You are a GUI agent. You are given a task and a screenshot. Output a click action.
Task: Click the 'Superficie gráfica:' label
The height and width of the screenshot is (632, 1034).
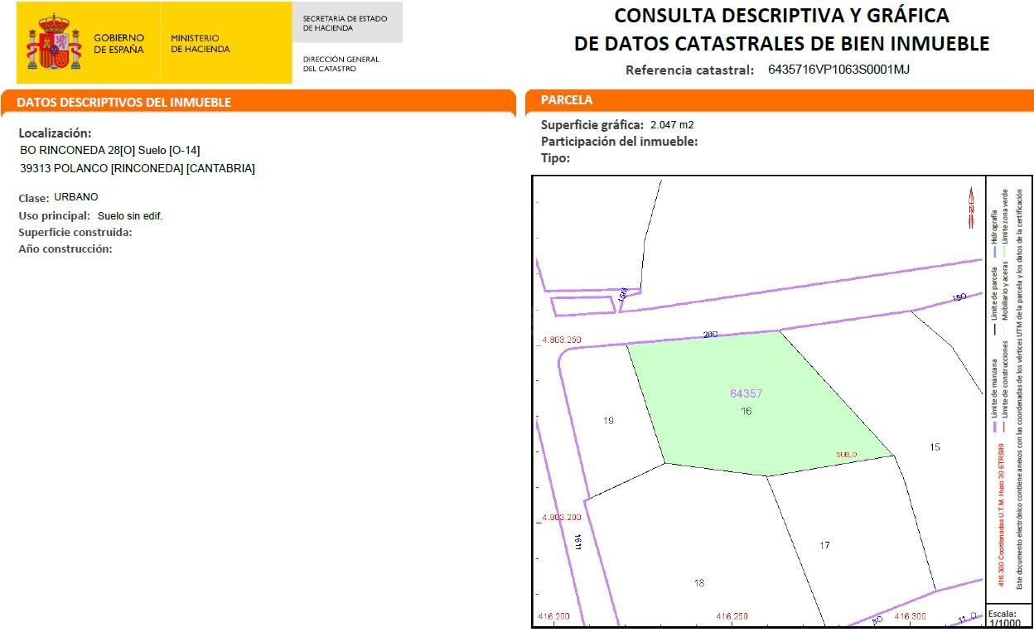(x=592, y=125)
